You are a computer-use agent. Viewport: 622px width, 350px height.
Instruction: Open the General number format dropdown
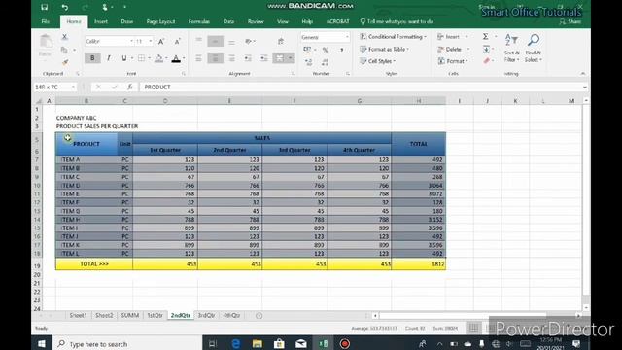pyautogui.click(x=347, y=37)
